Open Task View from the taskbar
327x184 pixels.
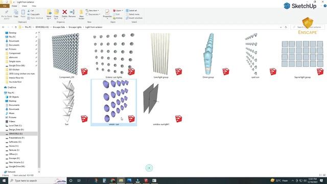[x=79, y=180]
